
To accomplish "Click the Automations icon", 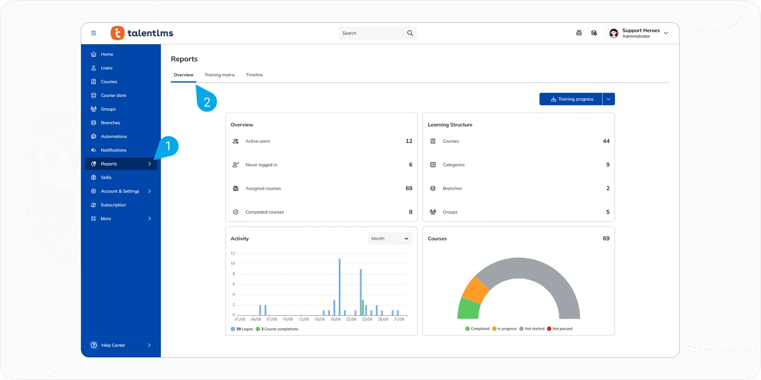I will click(94, 136).
